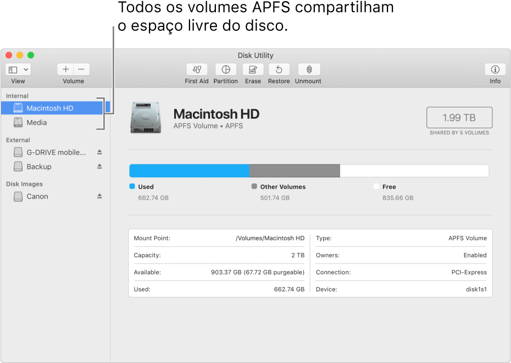Unmount the selected volume

(308, 70)
